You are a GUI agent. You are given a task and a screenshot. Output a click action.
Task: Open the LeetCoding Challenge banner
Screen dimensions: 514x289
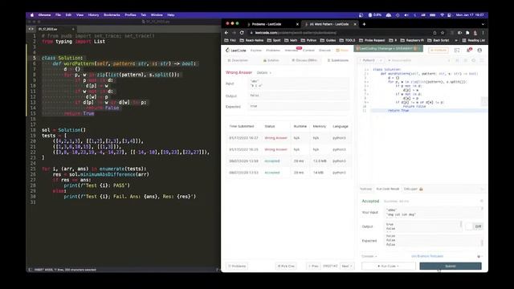pos(388,49)
